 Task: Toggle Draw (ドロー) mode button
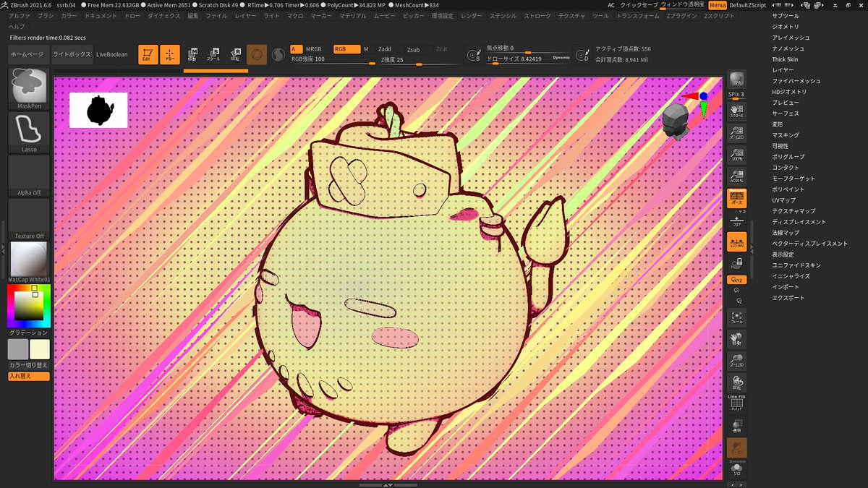[x=170, y=54]
